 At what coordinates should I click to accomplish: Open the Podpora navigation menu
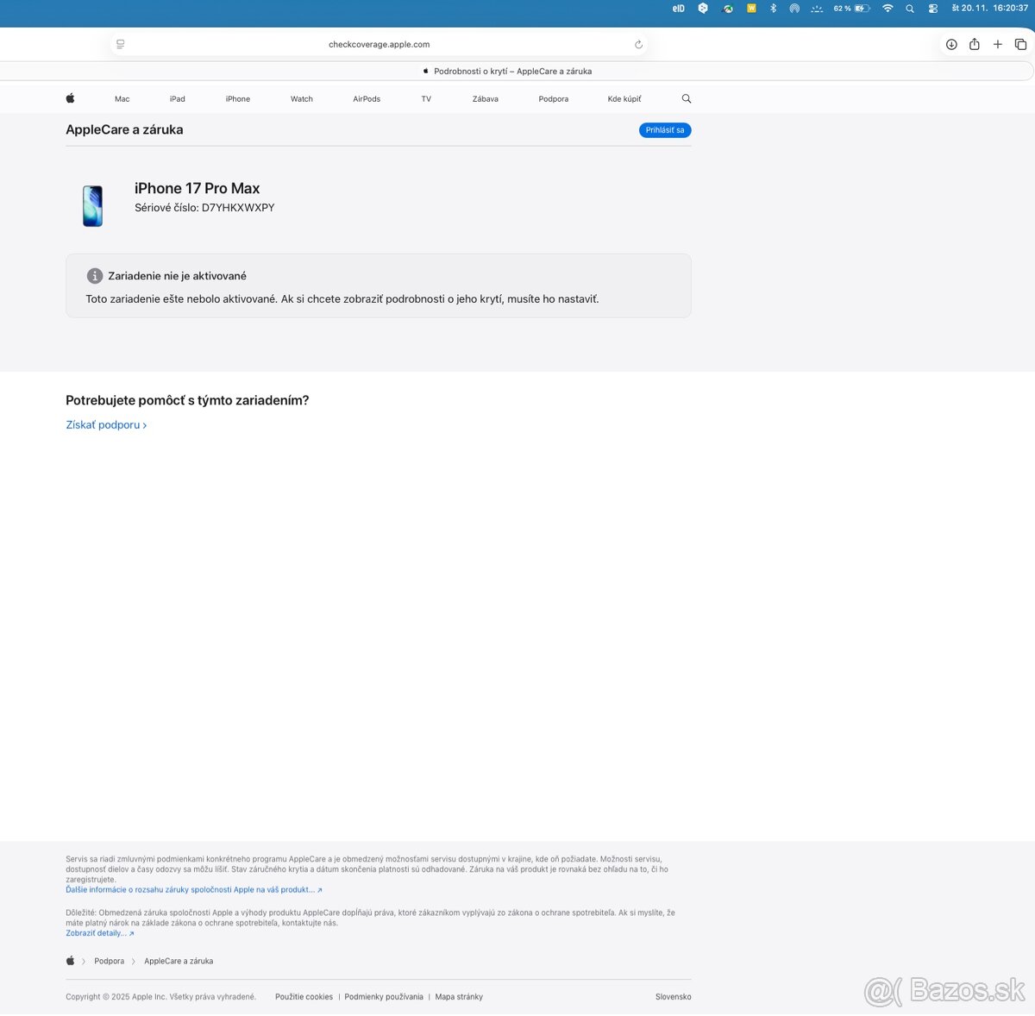tap(553, 99)
